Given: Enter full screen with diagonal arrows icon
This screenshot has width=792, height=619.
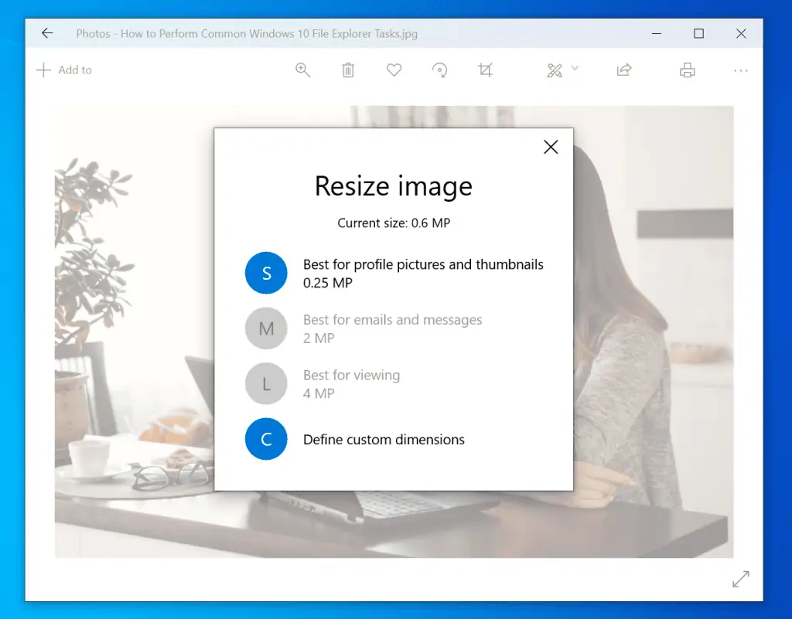Looking at the screenshot, I should click(740, 579).
